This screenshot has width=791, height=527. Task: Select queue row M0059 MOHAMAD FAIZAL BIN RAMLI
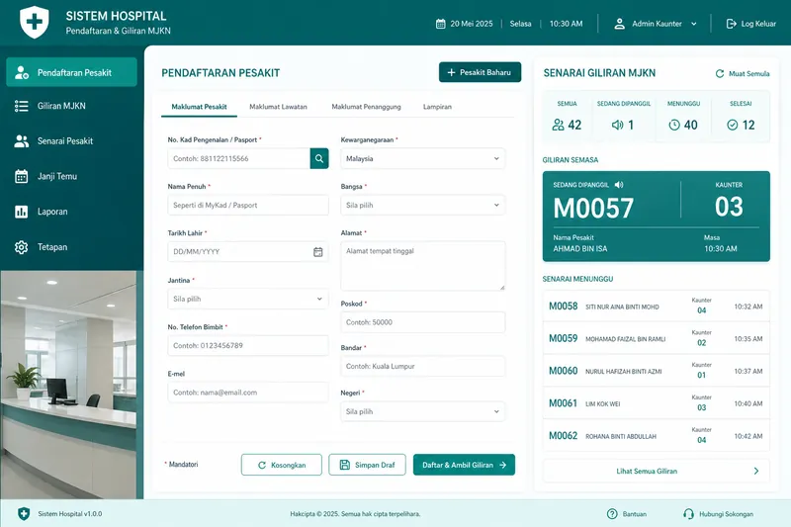point(657,338)
